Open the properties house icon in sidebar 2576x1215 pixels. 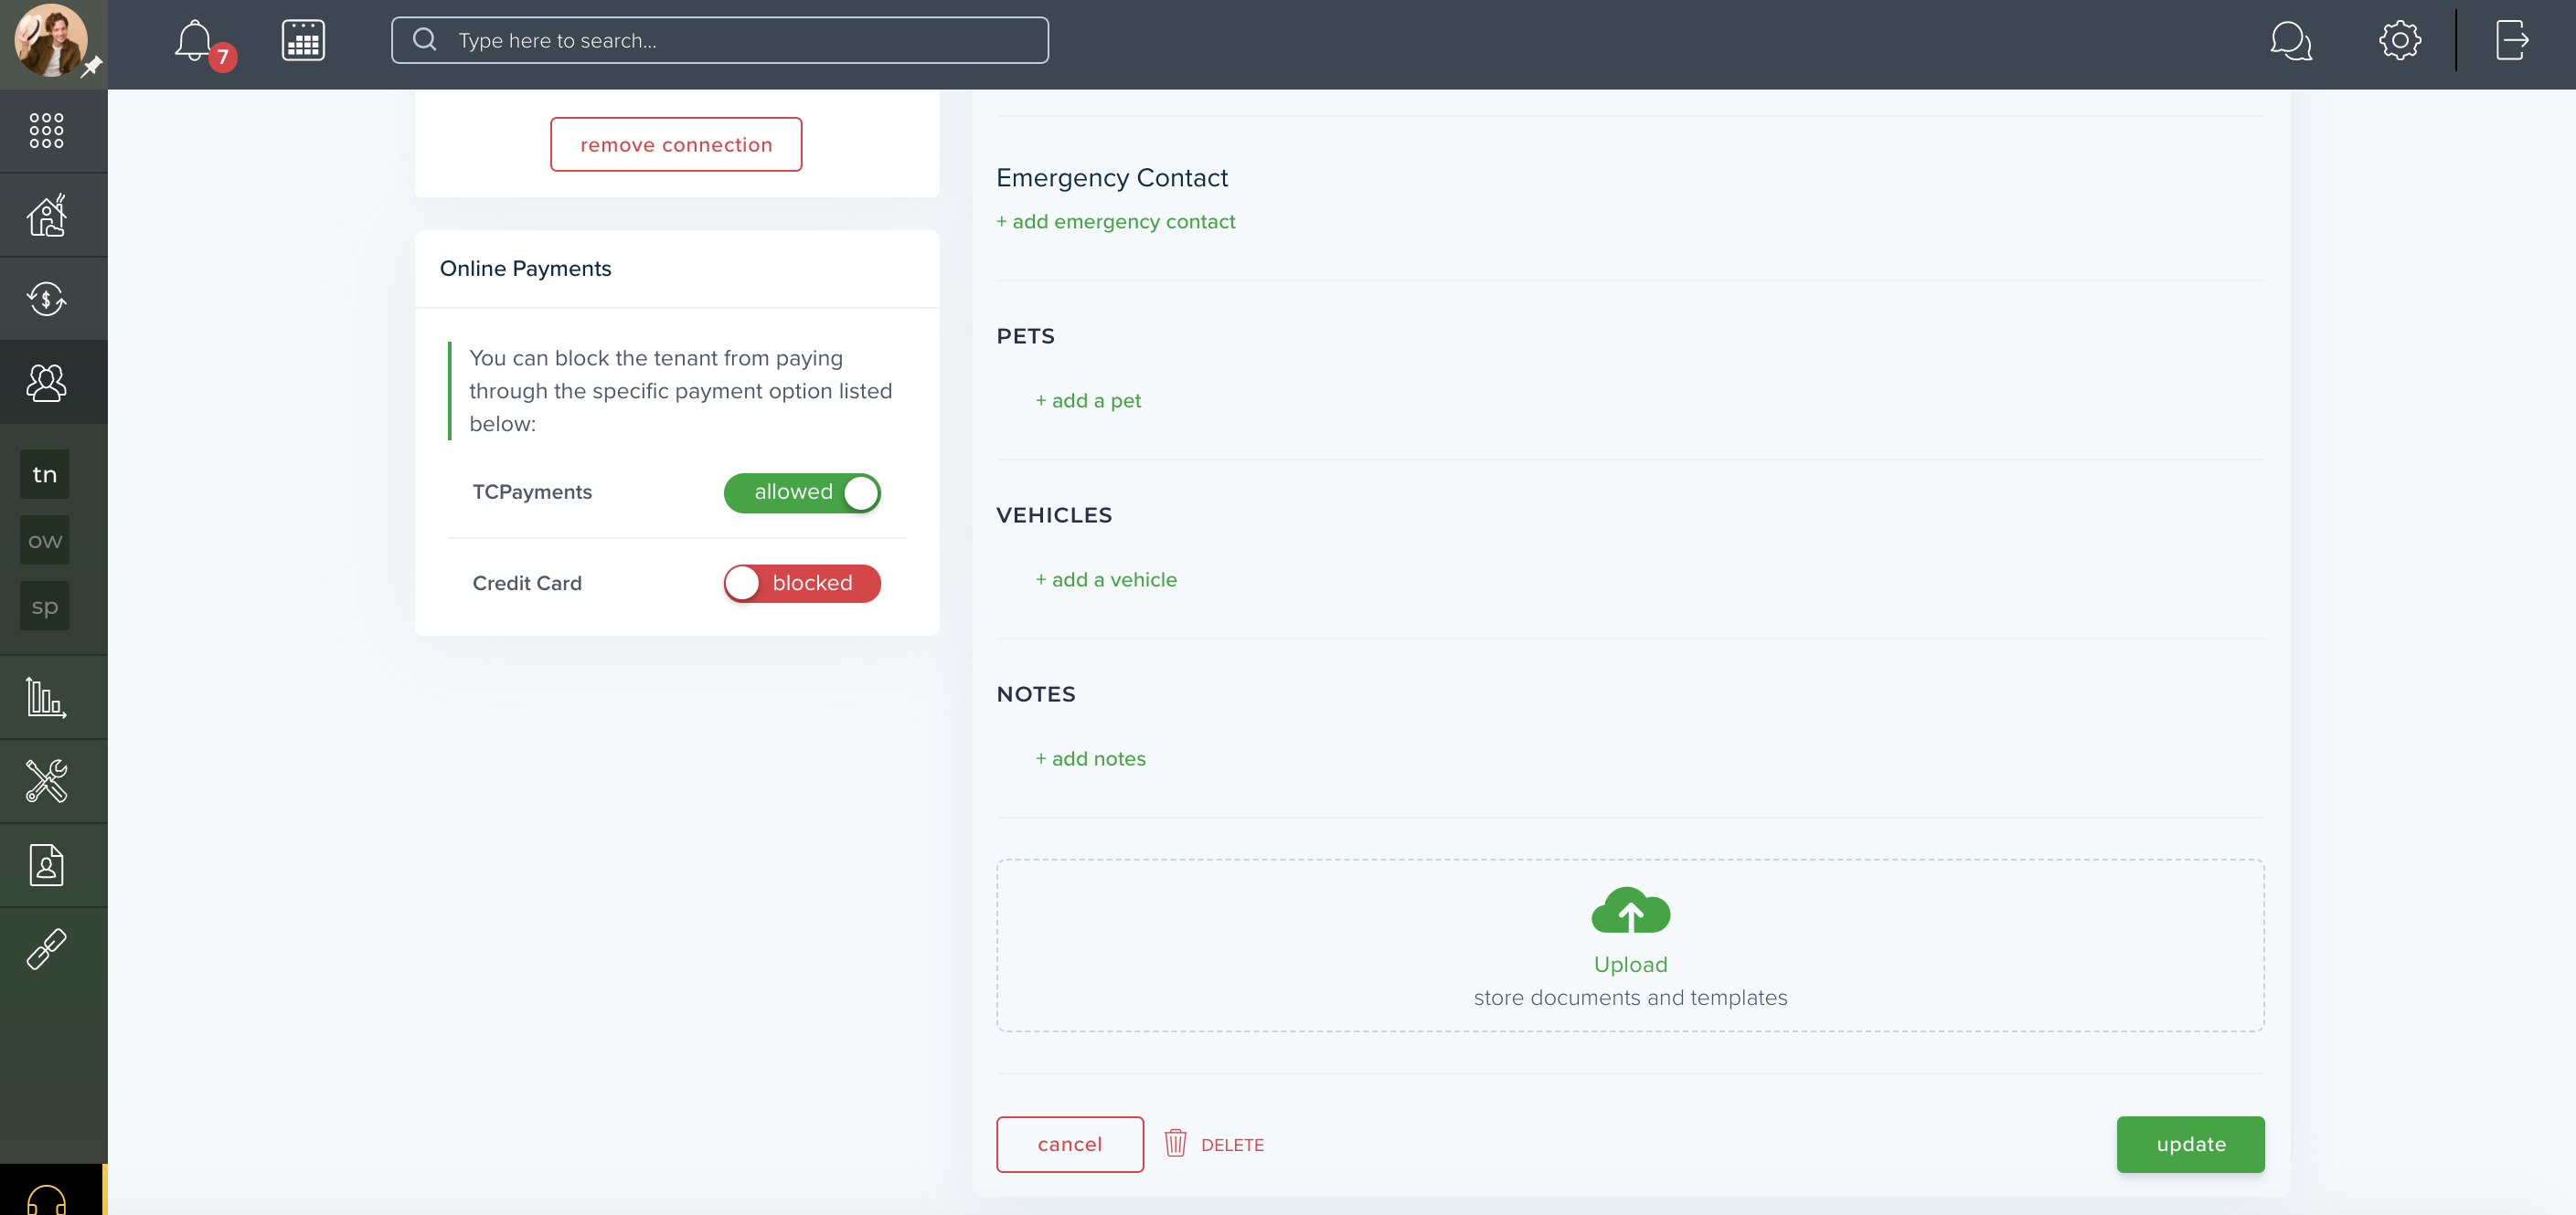pyautogui.click(x=46, y=215)
